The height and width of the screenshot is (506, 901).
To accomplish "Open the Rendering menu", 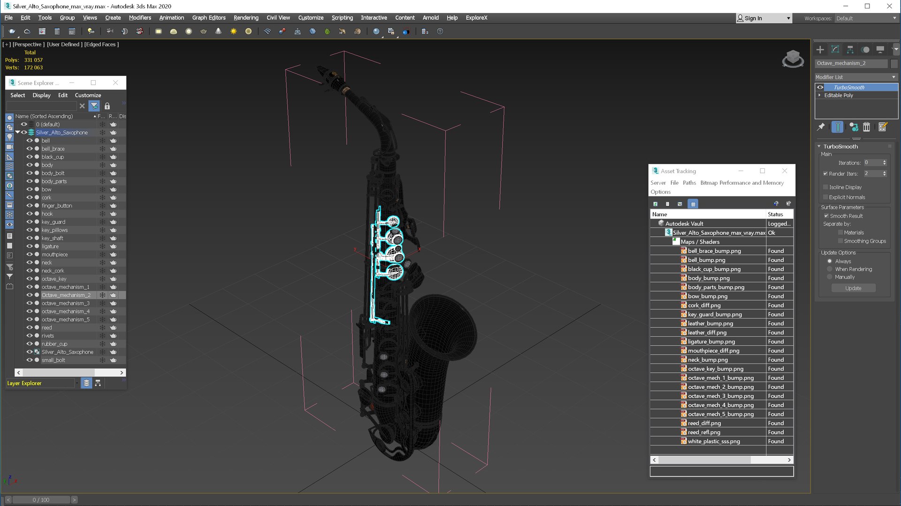I will point(246,18).
